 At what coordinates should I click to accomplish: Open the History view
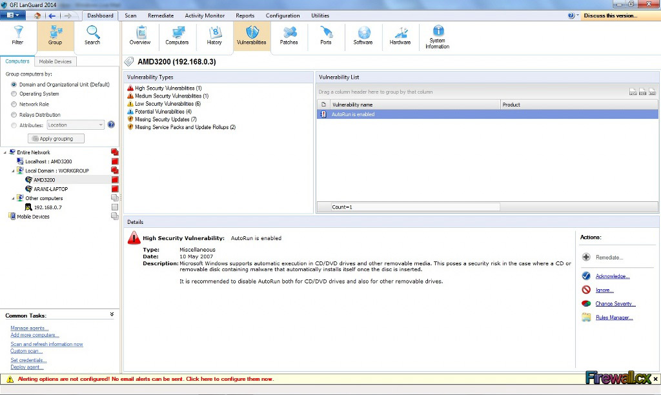tap(214, 35)
